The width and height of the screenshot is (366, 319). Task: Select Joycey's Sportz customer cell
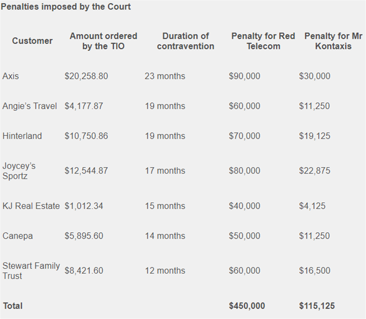point(19,171)
